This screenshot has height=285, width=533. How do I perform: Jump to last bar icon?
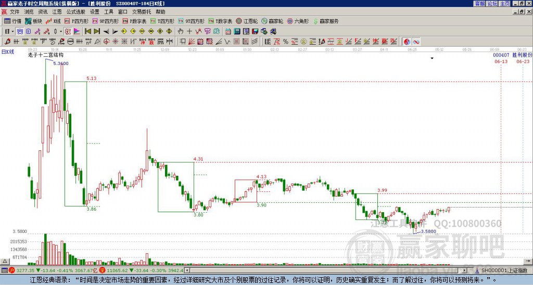point(97,32)
